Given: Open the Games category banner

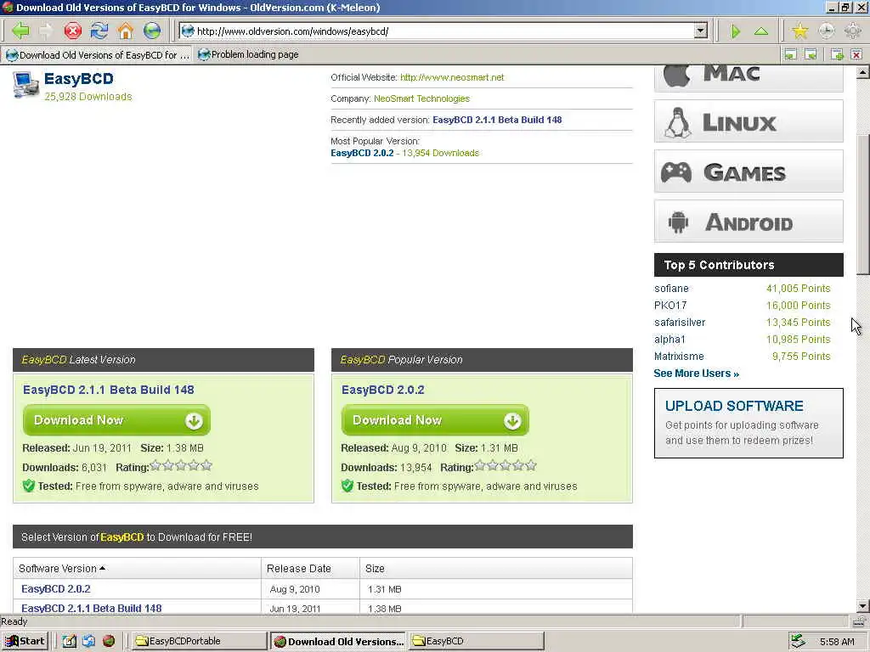Looking at the screenshot, I should [x=749, y=171].
